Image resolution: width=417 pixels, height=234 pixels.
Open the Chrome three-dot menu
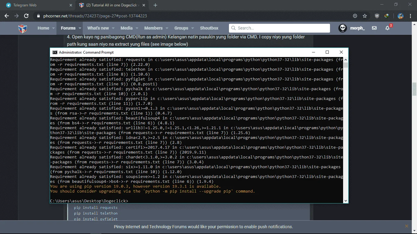(411, 16)
